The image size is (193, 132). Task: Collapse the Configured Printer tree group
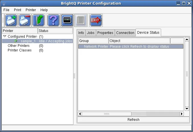pyautogui.click(x=5, y=36)
